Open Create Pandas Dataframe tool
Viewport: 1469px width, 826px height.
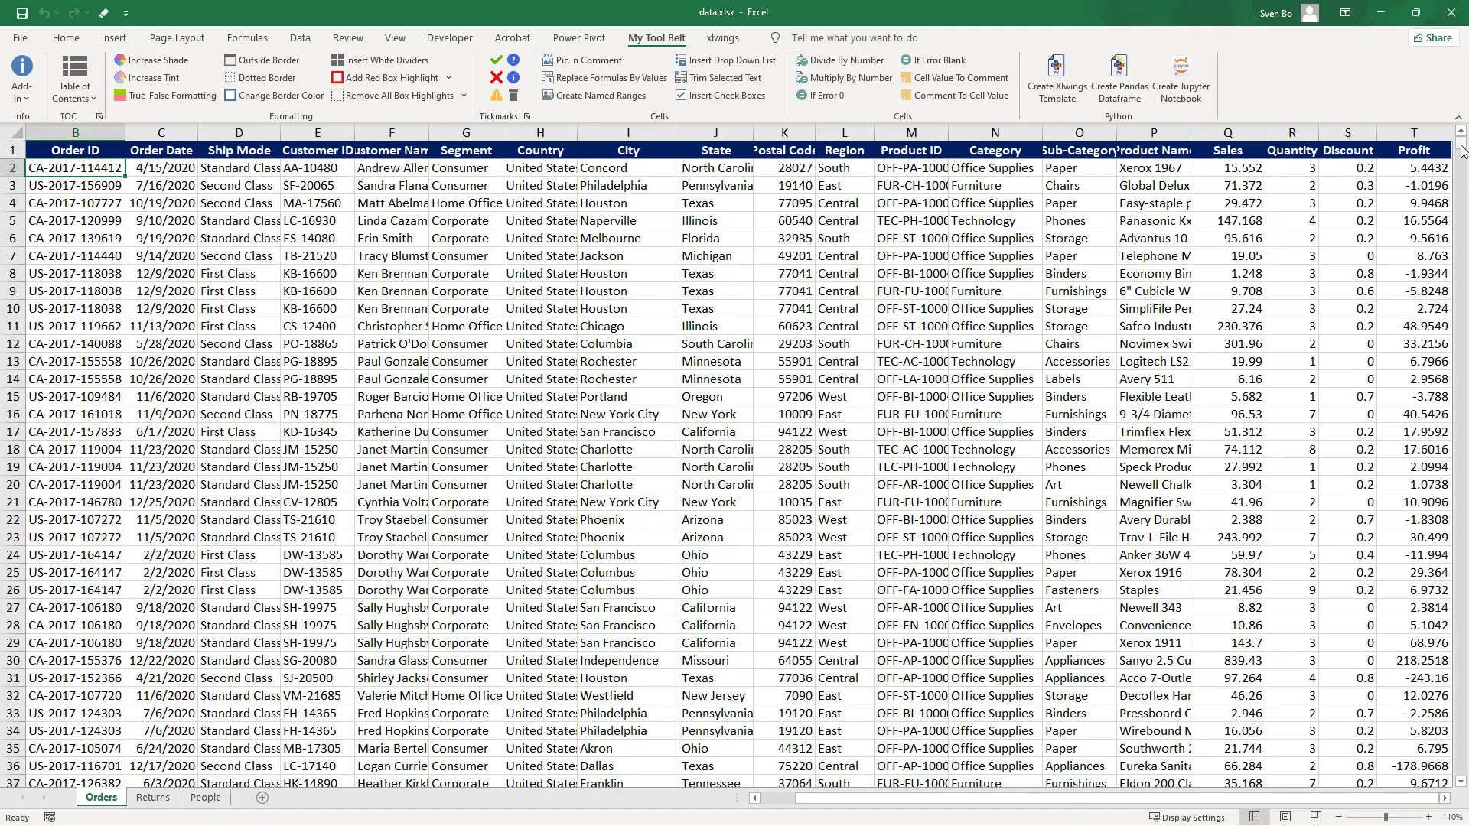click(1118, 79)
